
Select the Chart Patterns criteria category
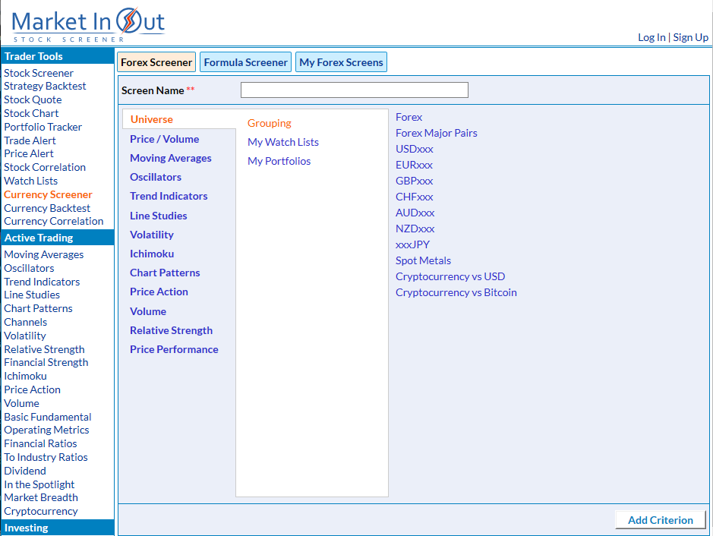165,273
